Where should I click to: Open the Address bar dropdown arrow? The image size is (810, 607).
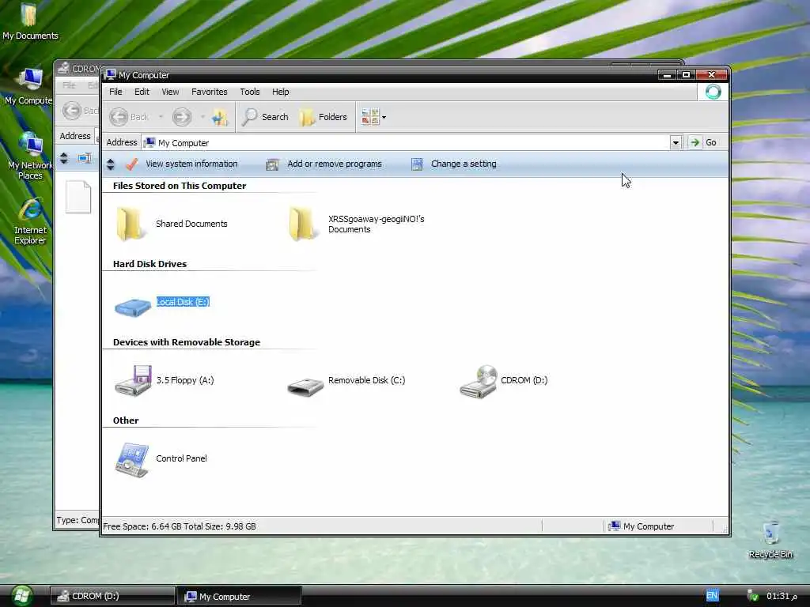[676, 142]
